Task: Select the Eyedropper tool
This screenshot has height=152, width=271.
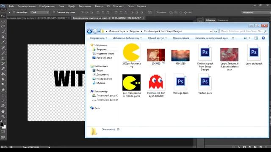Action: [x=3, y=42]
